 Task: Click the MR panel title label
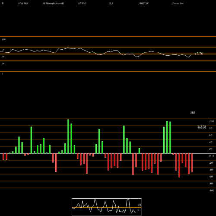tap(193, 112)
